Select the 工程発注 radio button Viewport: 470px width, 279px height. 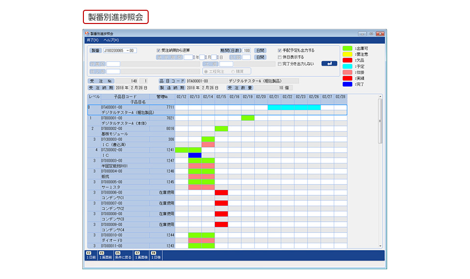(x=206, y=72)
